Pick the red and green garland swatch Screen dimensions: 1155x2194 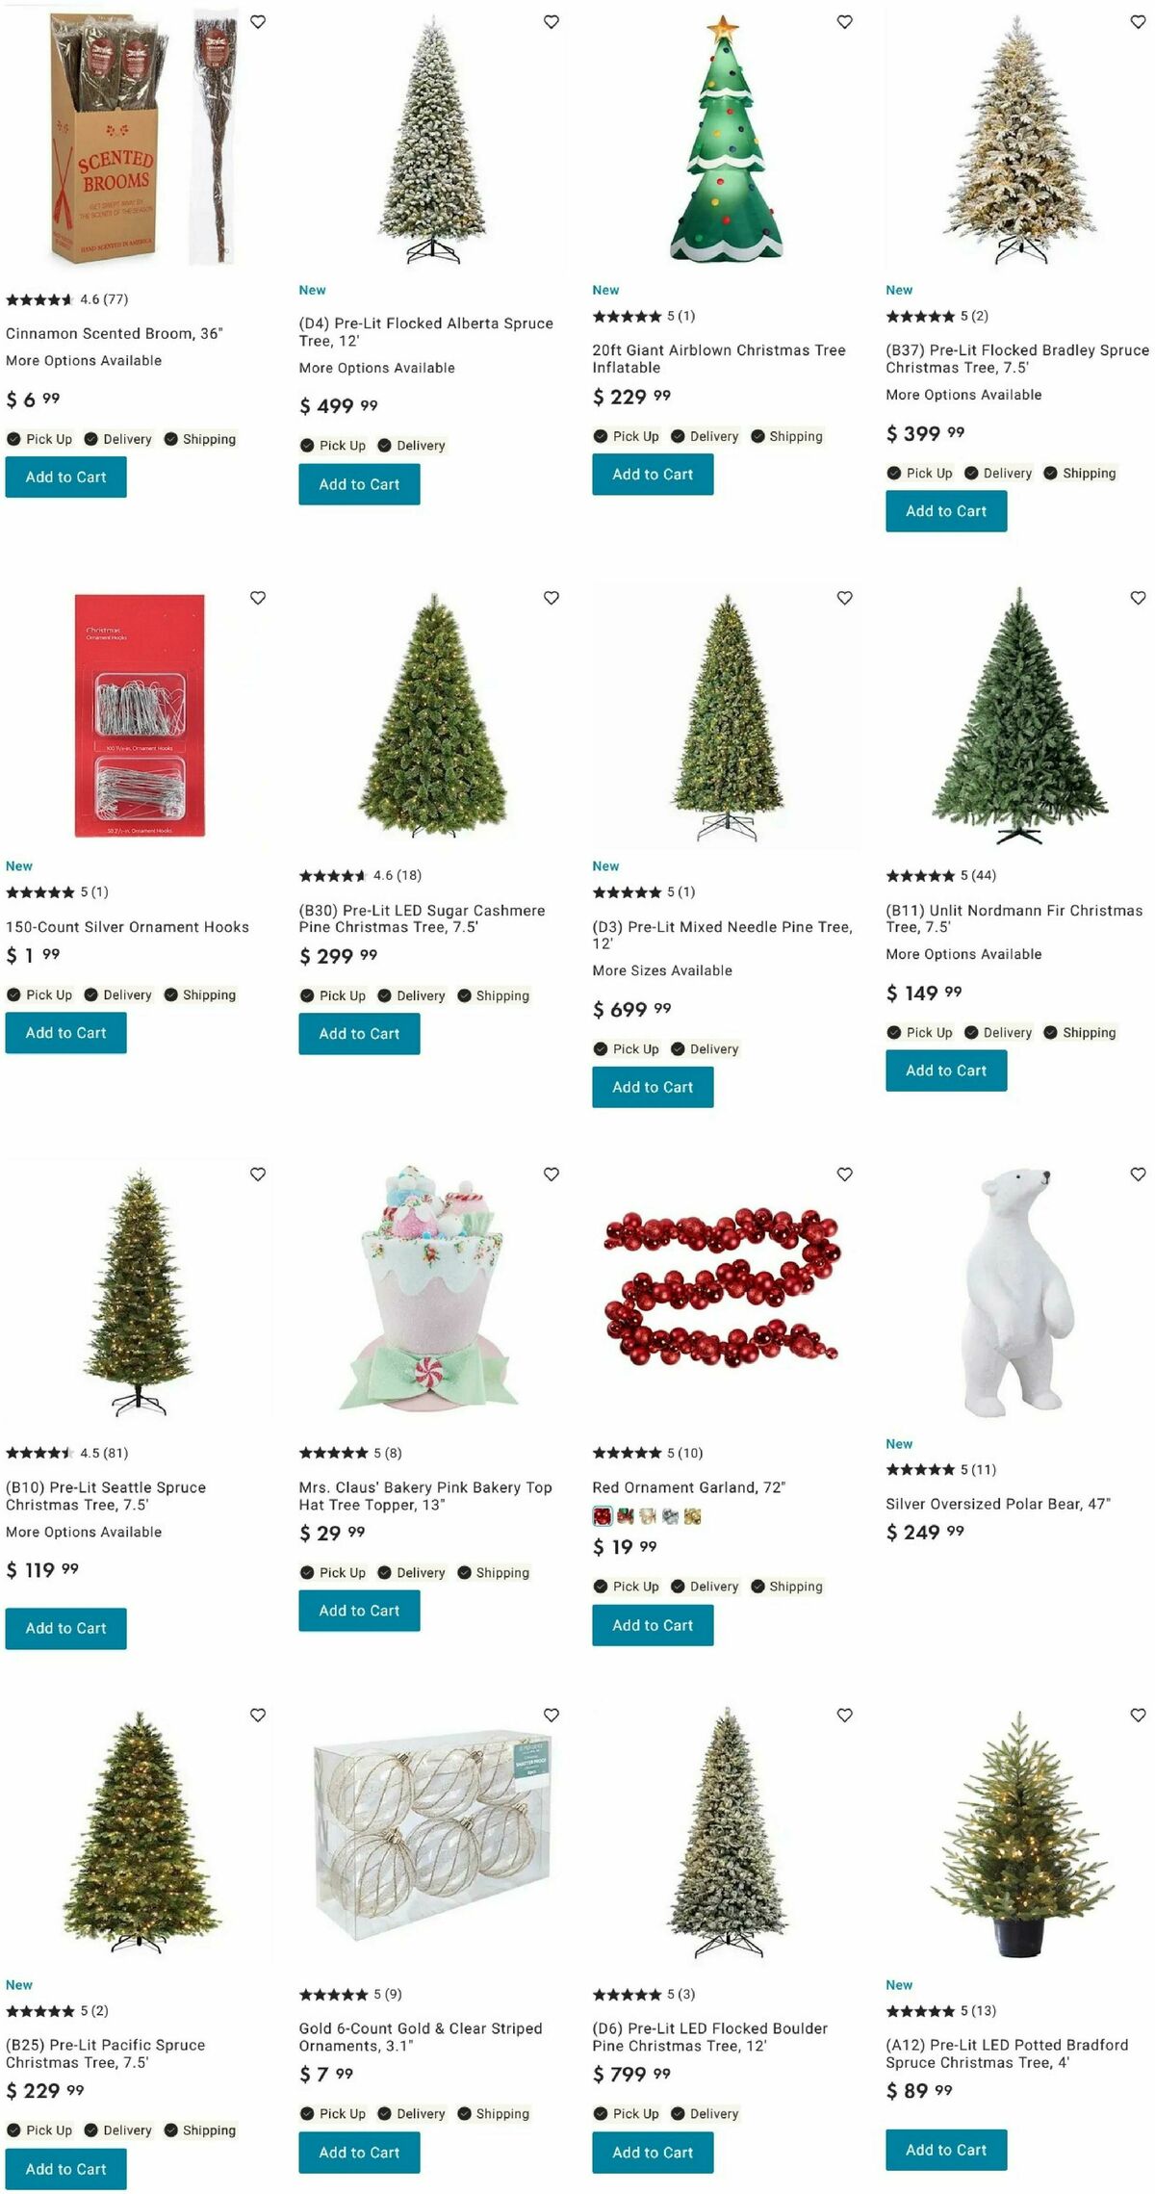click(x=625, y=1516)
